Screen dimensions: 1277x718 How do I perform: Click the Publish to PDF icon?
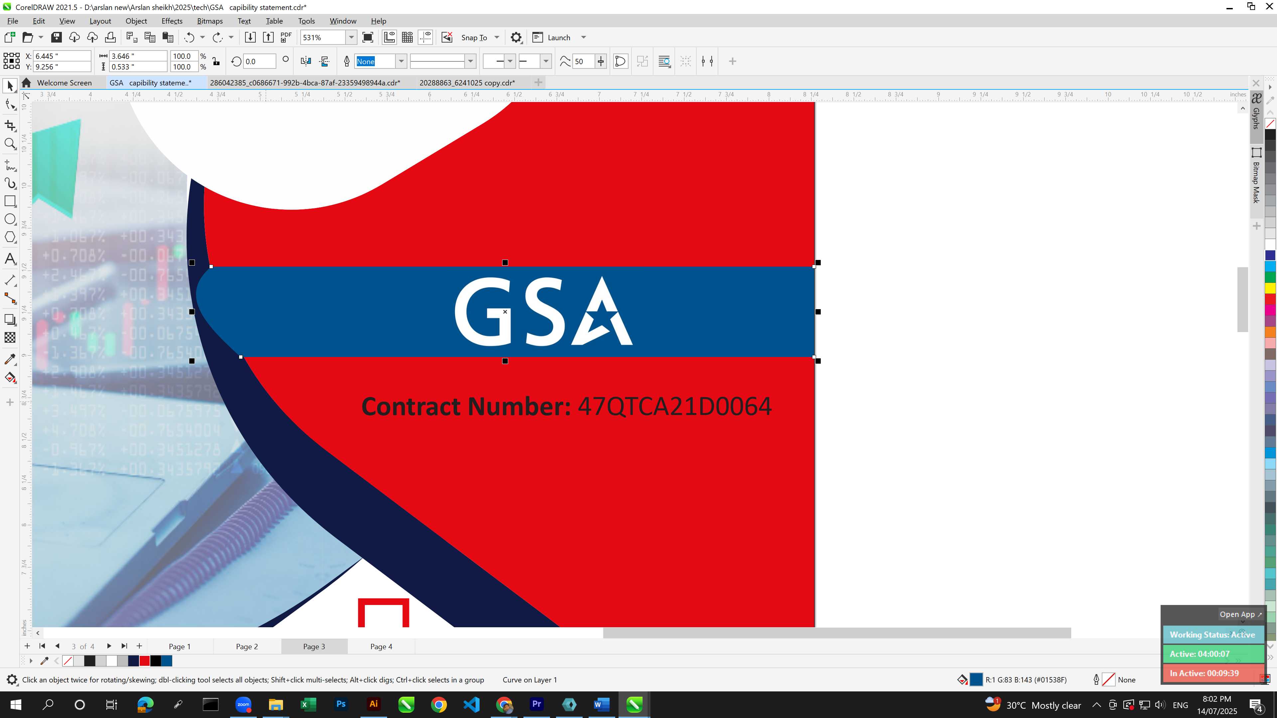coord(286,38)
